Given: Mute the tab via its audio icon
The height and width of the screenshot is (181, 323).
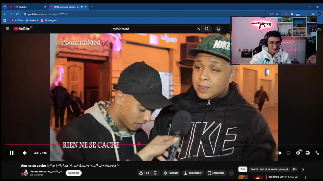Looking at the screenshot, I should pyautogui.click(x=82, y=7).
